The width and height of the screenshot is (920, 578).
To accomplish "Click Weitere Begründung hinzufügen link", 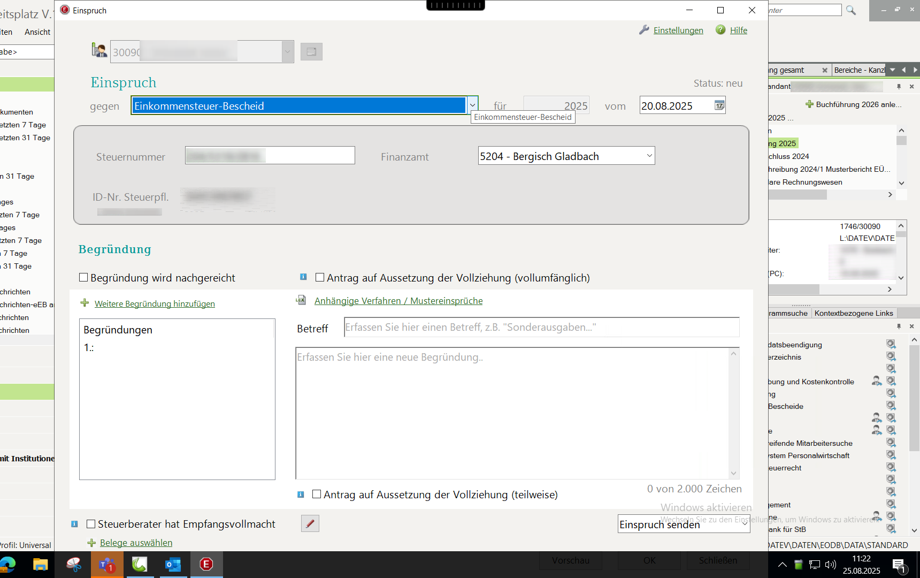I will tap(155, 303).
